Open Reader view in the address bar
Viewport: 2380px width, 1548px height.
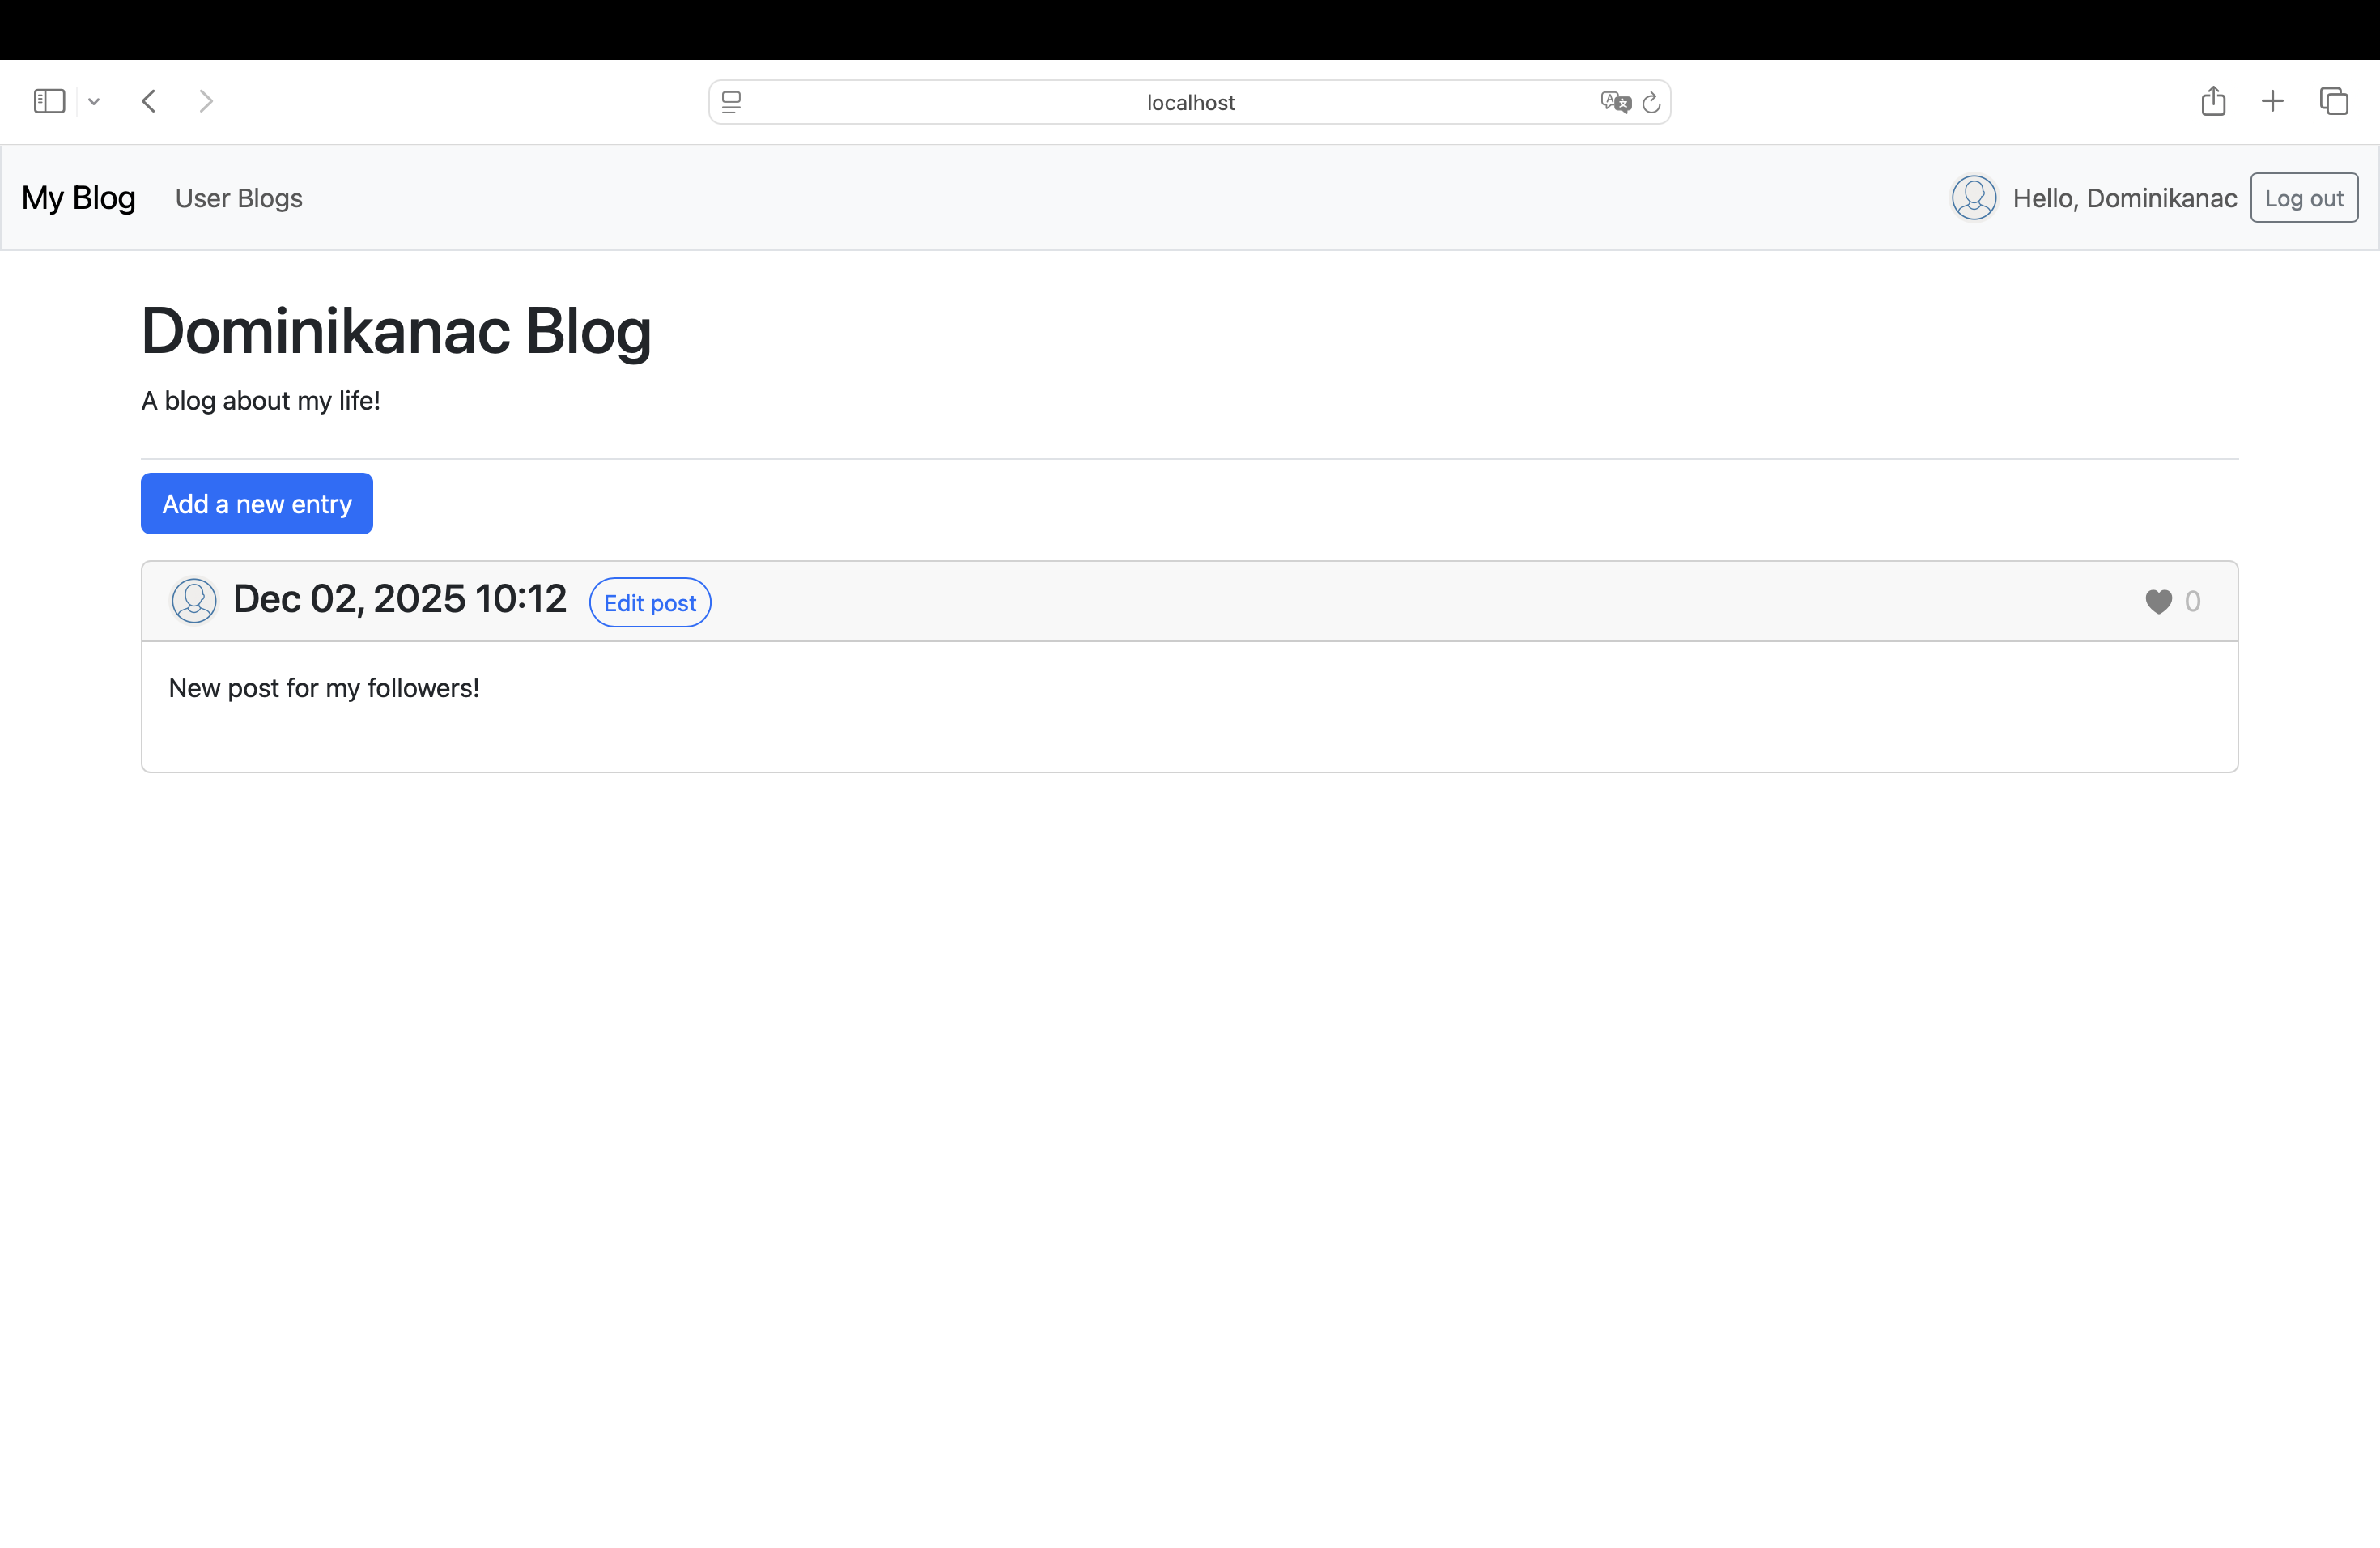click(x=731, y=101)
